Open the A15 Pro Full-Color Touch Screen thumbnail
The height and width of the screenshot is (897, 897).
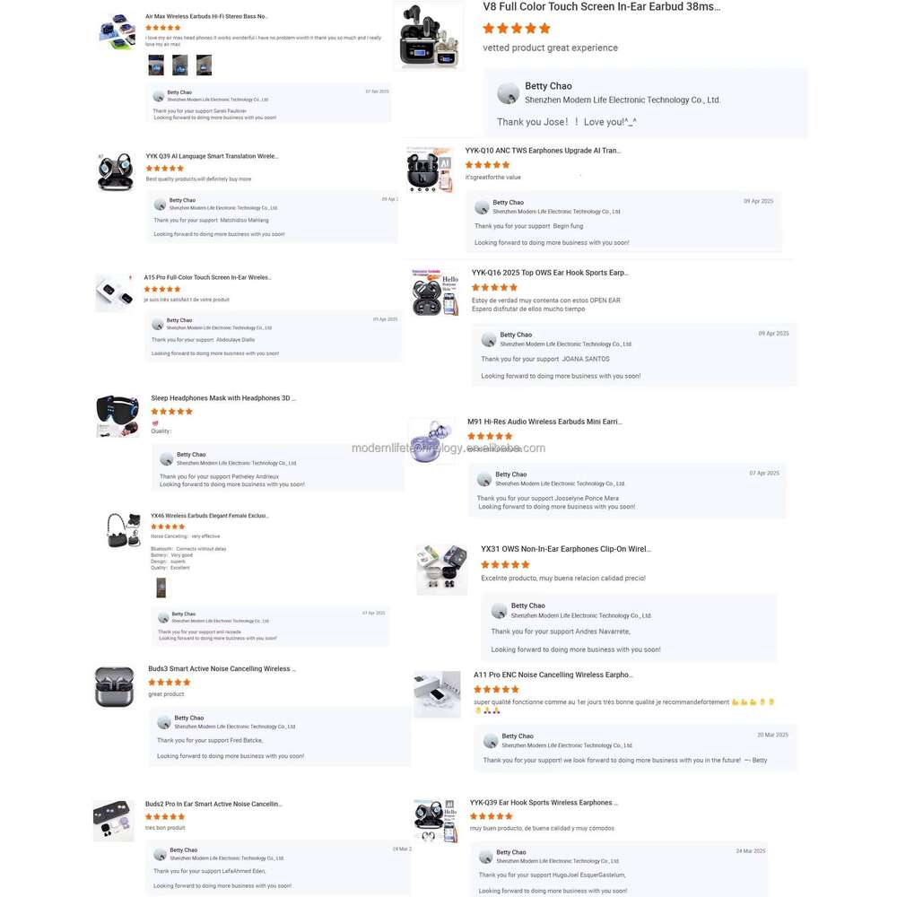(x=115, y=293)
